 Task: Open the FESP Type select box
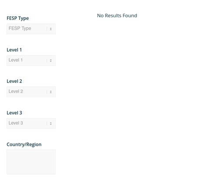pyautogui.click(x=31, y=29)
